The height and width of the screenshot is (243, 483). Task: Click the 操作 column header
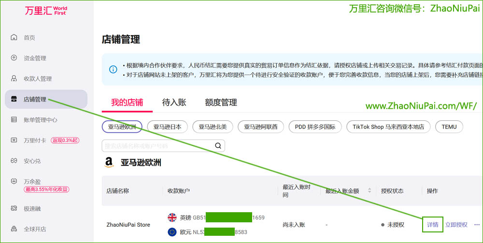point(432,191)
